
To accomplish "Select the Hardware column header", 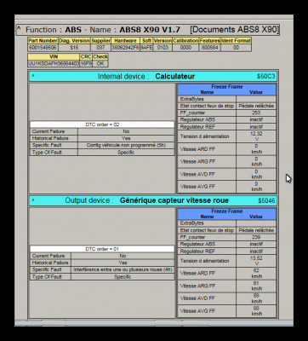I will point(125,41).
